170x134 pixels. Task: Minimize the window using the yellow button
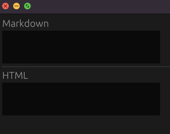point(16,6)
